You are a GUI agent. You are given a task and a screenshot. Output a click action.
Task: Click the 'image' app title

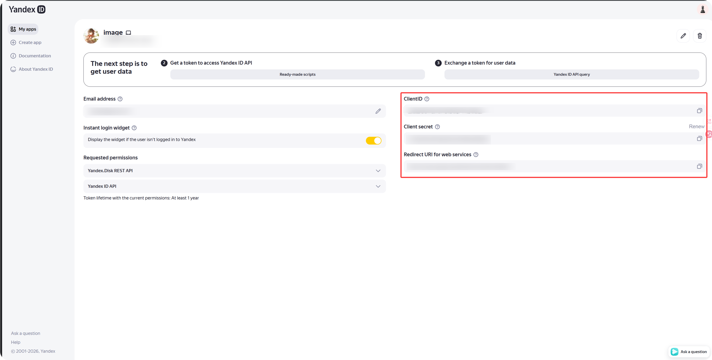pos(113,33)
